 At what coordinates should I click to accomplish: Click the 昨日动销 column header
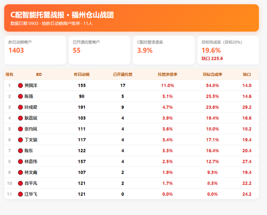coord(82,74)
